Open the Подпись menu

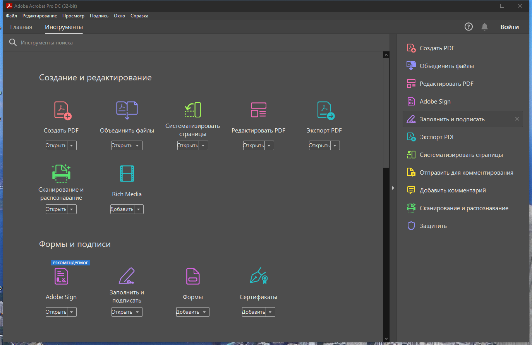[99, 16]
